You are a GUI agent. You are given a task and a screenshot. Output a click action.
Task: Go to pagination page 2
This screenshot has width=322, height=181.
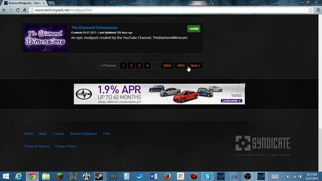coord(131,66)
